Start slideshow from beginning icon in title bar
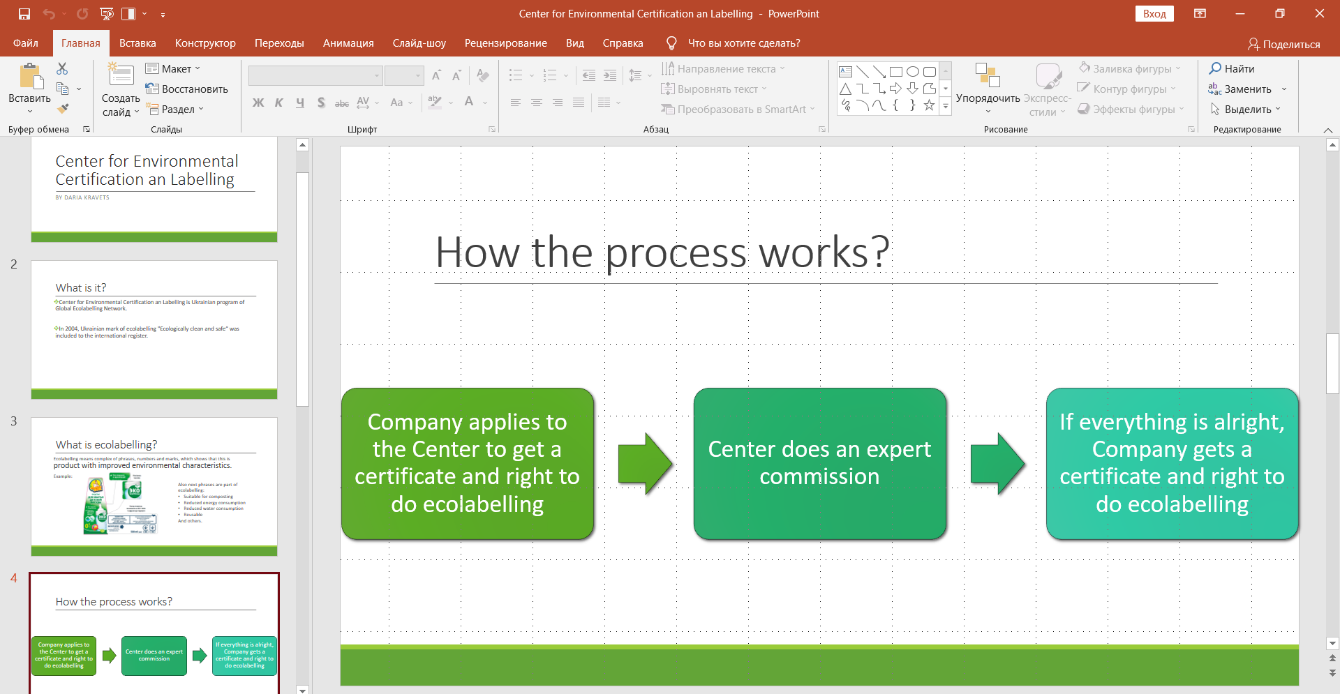Viewport: 1340px width, 694px height. (x=107, y=13)
